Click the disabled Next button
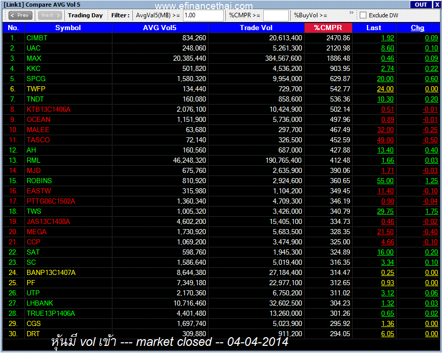This screenshot has width=442, height=353. (x=50, y=15)
